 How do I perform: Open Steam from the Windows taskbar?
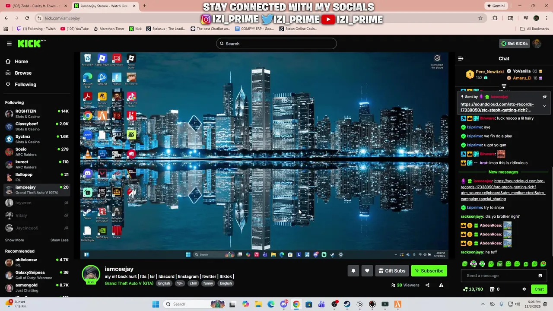tap(347, 304)
